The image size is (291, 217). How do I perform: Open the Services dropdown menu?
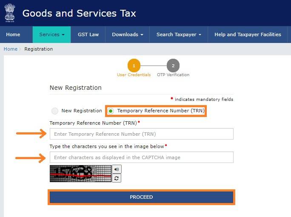pos(51,34)
